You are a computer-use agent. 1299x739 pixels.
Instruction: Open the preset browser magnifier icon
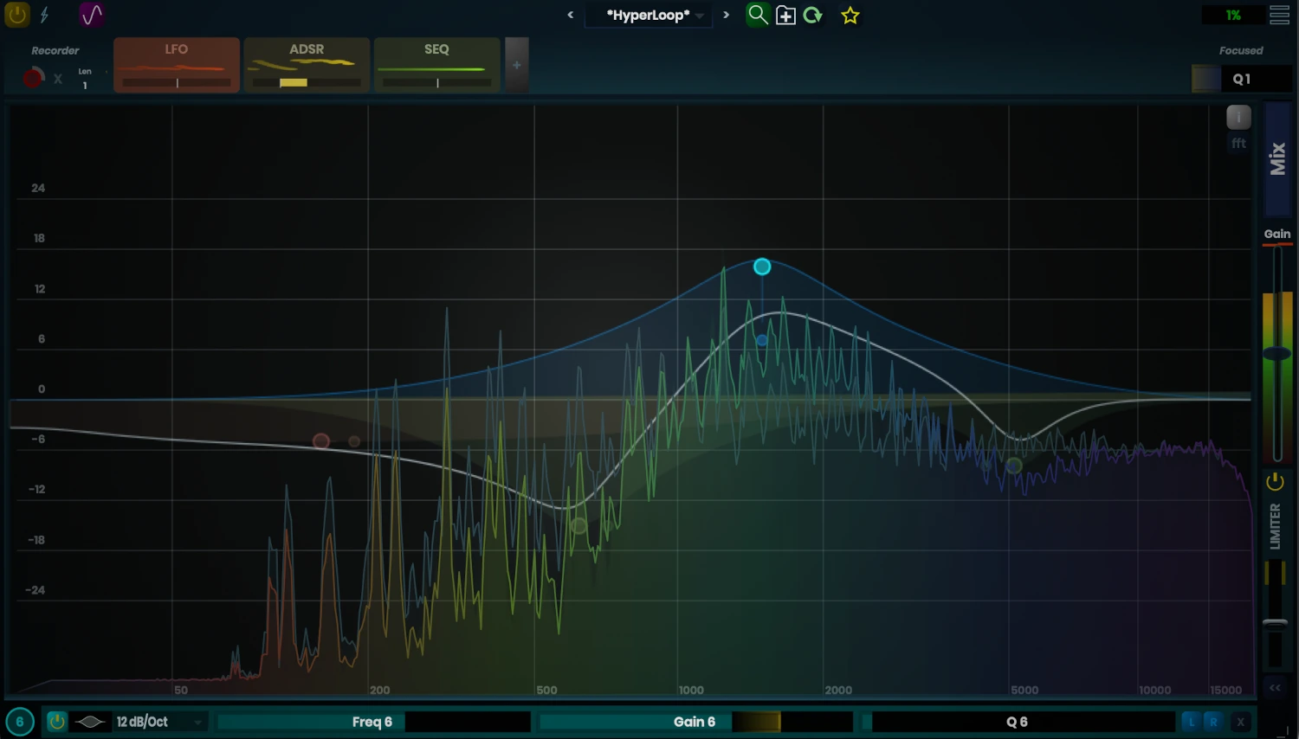coord(758,15)
